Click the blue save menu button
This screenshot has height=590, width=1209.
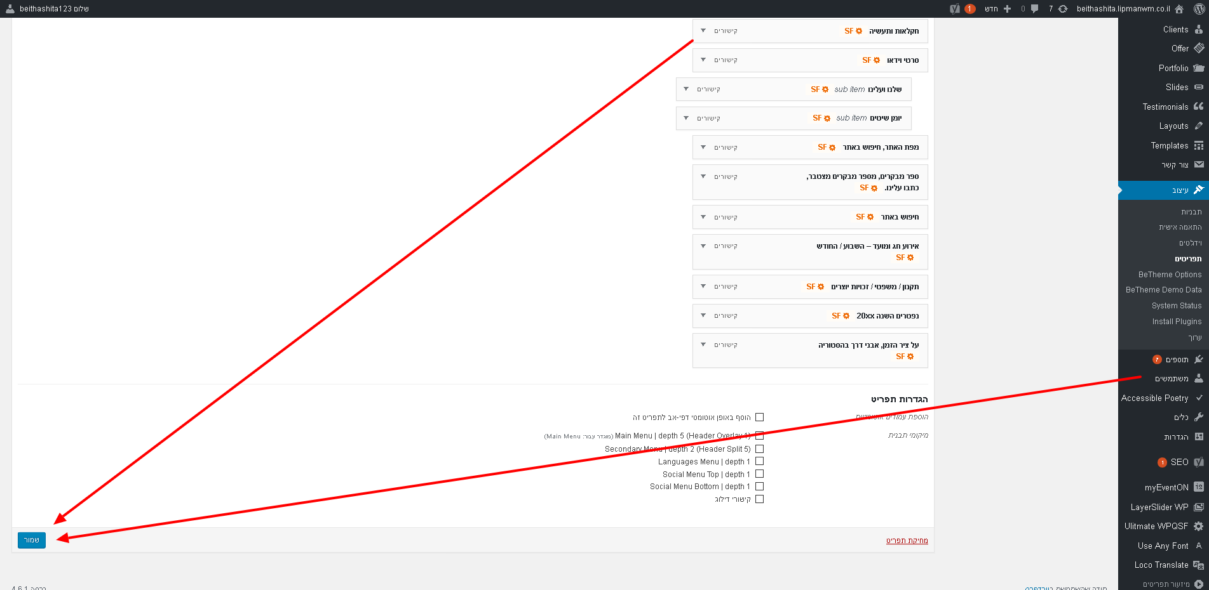pos(32,540)
